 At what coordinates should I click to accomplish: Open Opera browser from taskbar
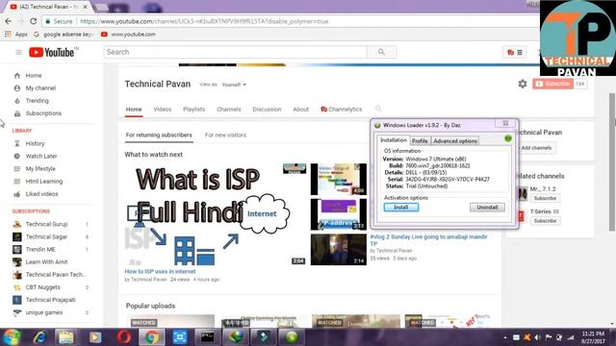pyautogui.click(x=123, y=337)
